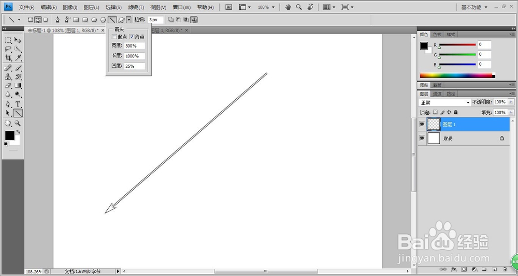Open geometry options dropdown arrow
This screenshot has height=276, width=518.
point(128,20)
